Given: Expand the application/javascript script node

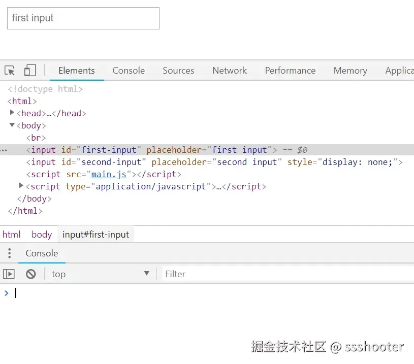Looking at the screenshot, I should tap(21, 186).
